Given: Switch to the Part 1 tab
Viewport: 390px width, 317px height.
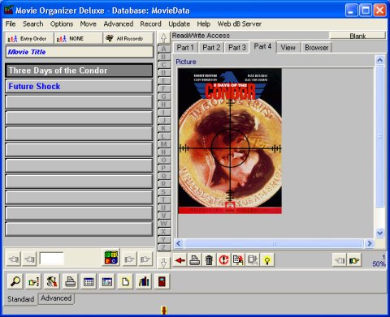Looking at the screenshot, I should 185,48.
